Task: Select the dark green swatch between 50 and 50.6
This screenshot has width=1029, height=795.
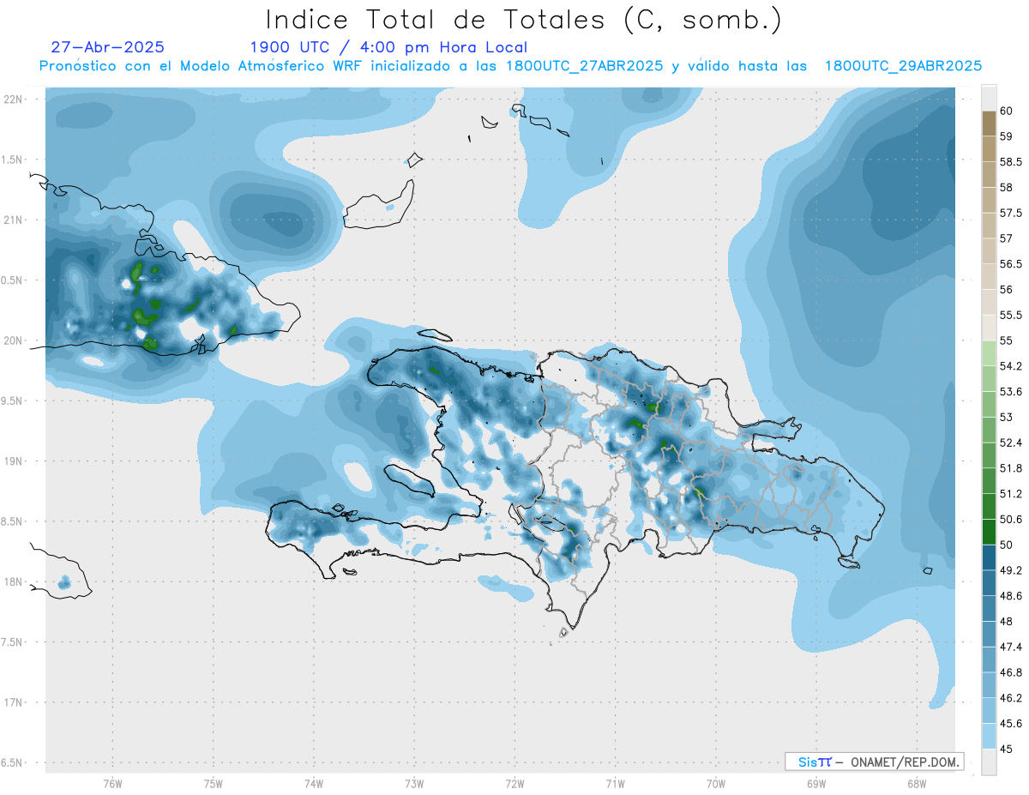Action: click(989, 532)
